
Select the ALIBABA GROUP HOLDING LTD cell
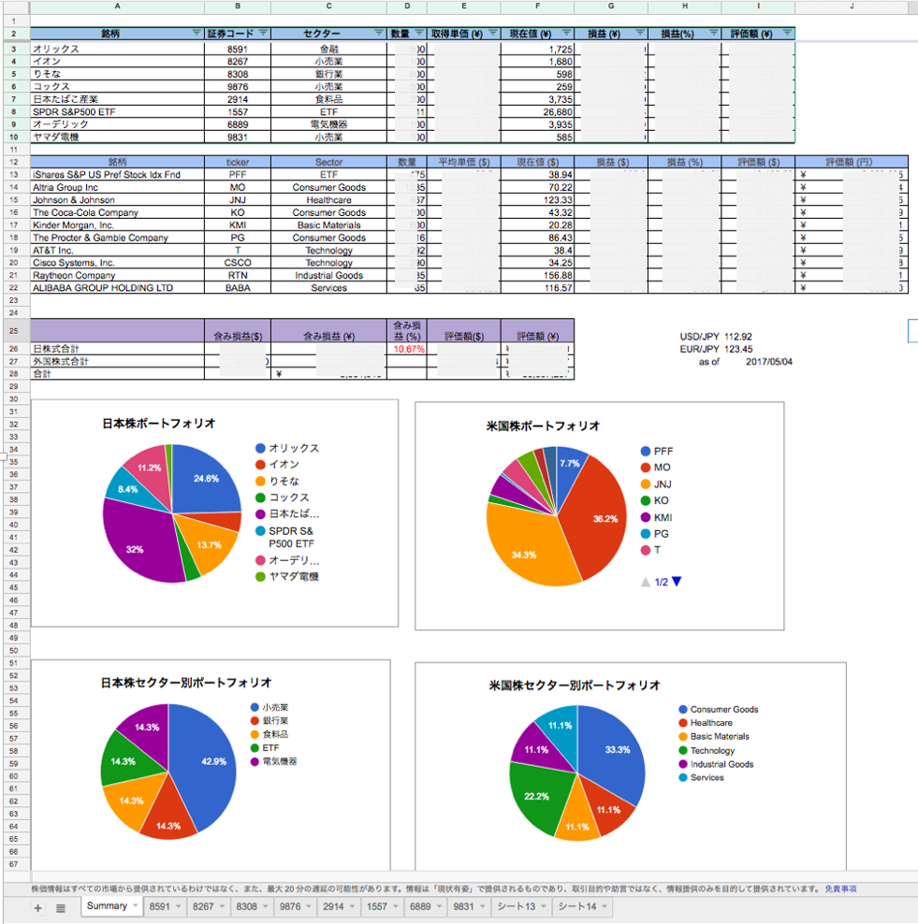coord(117,287)
